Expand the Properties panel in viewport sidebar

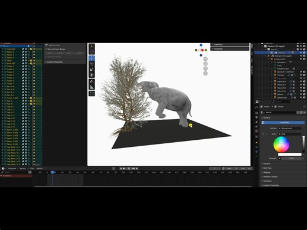click(x=230, y=49)
